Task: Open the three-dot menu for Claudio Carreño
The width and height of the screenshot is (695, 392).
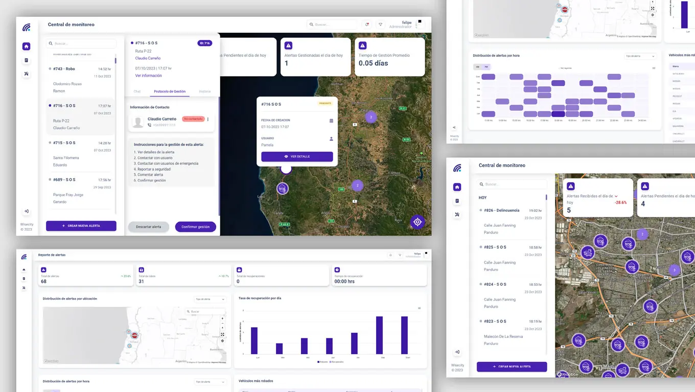Action: click(208, 119)
